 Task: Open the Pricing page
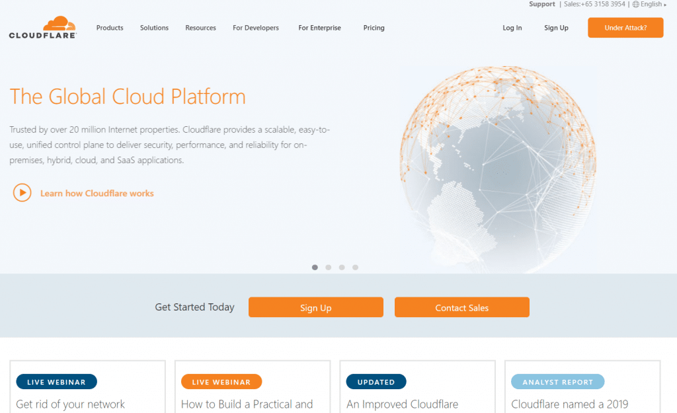click(374, 28)
